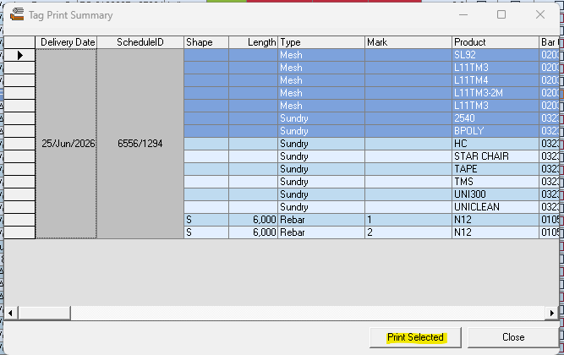Minimize the Tag Print Summary window

coord(463,14)
